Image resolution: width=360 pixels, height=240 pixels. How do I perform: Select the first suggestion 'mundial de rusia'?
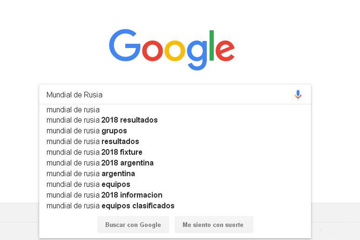(x=175, y=110)
